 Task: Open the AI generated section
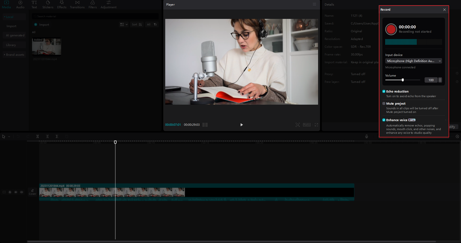(x=15, y=35)
